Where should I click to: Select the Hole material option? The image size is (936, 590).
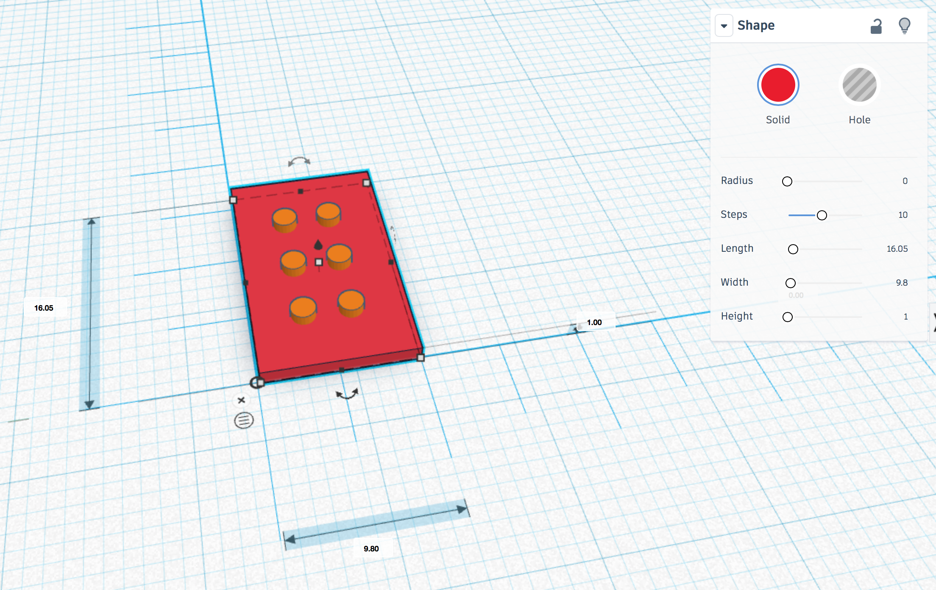pos(859,84)
